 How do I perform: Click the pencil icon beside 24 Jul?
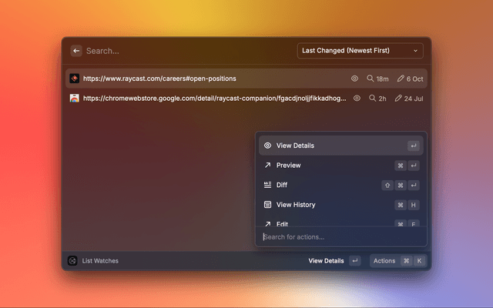[x=398, y=99]
